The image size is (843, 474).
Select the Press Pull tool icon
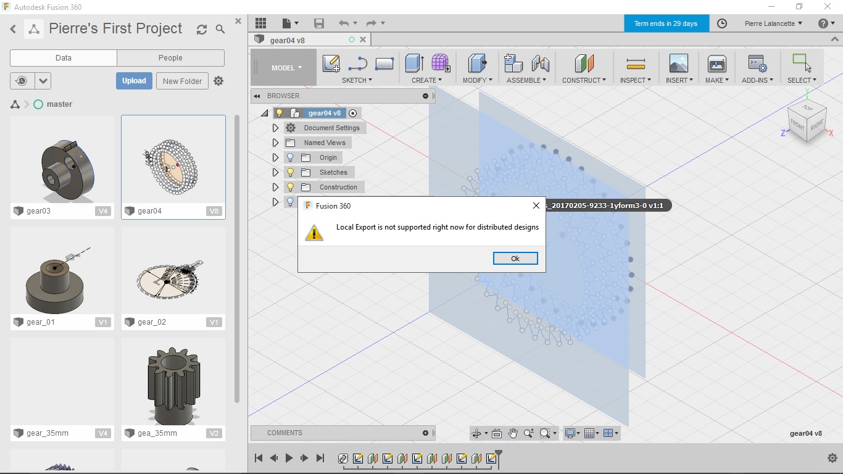tap(477, 63)
